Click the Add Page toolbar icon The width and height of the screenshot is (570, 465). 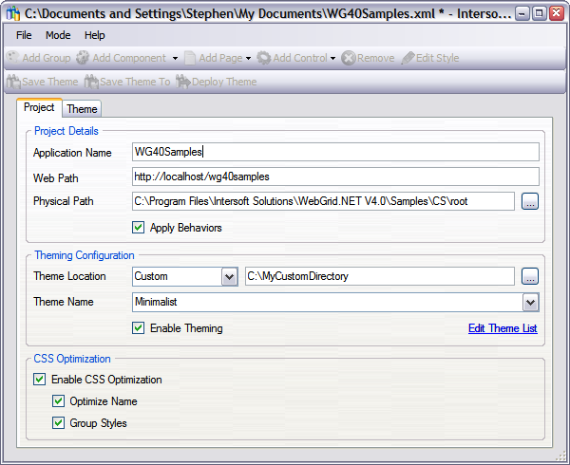[191, 58]
